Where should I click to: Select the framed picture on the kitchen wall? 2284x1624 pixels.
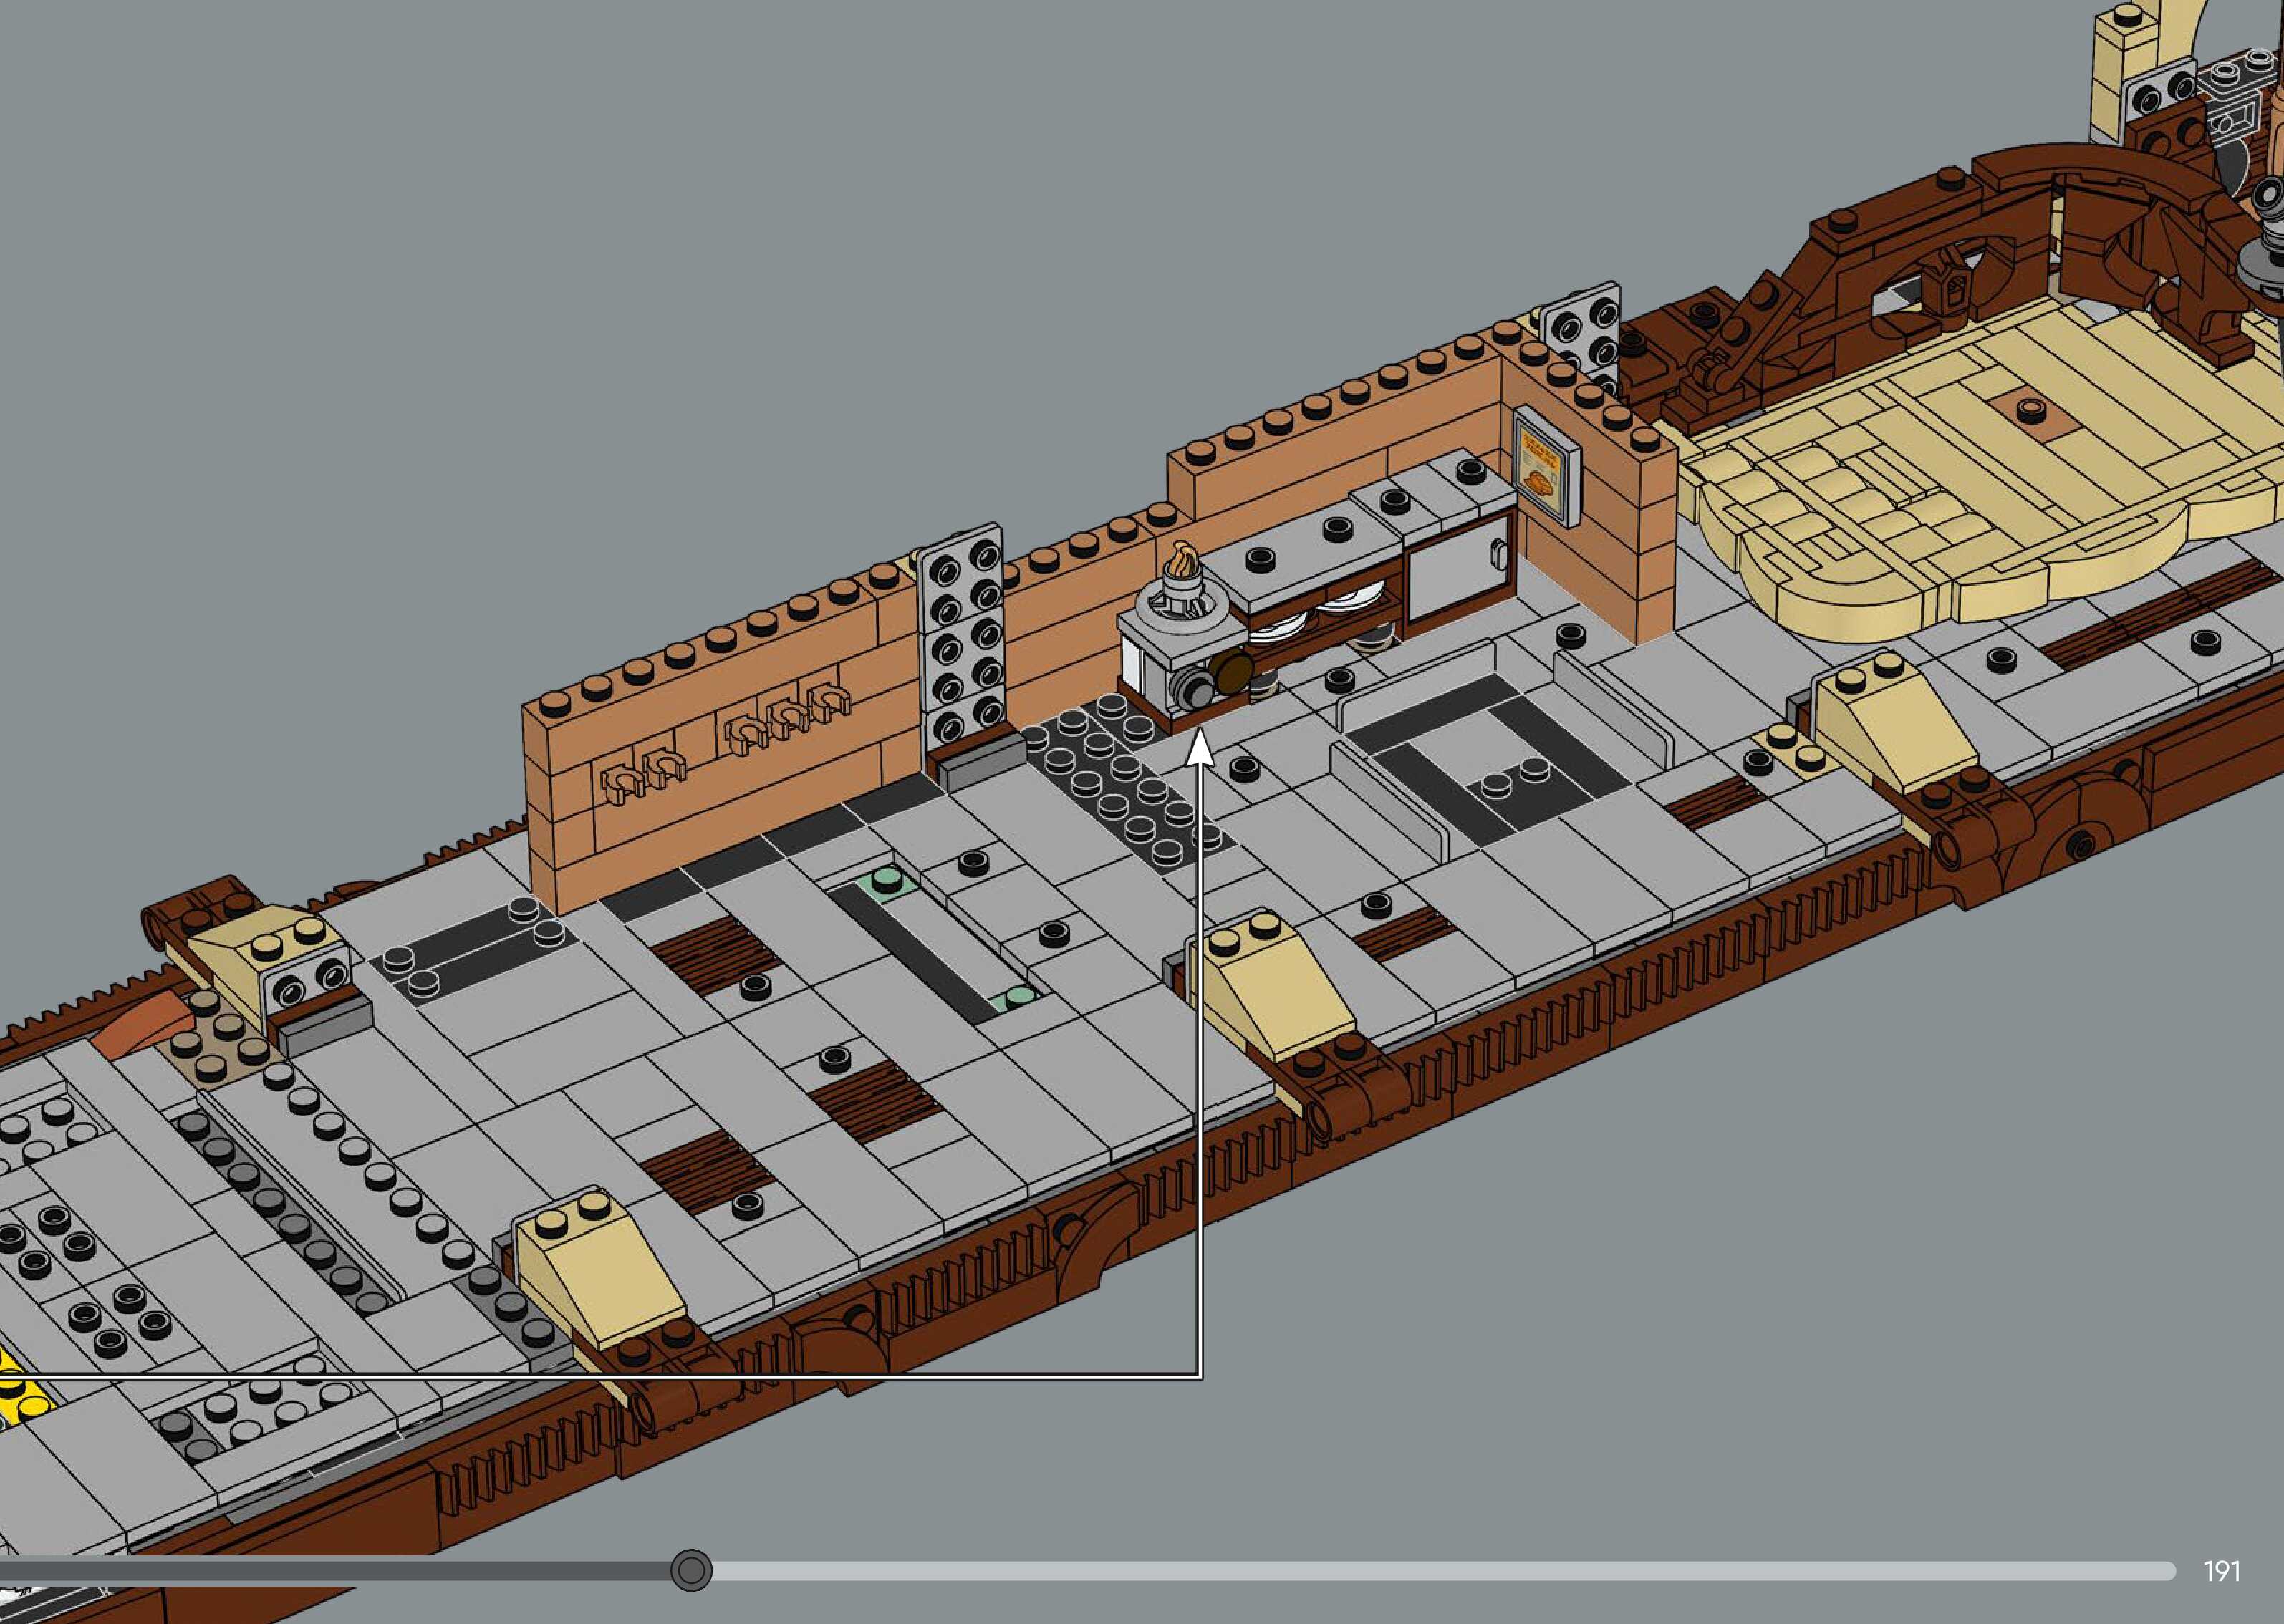[x=1546, y=468]
